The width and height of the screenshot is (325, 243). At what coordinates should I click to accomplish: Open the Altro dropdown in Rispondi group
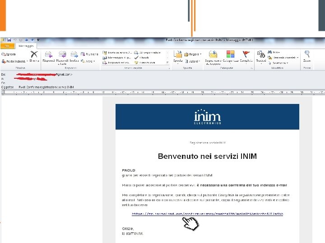click(88, 61)
